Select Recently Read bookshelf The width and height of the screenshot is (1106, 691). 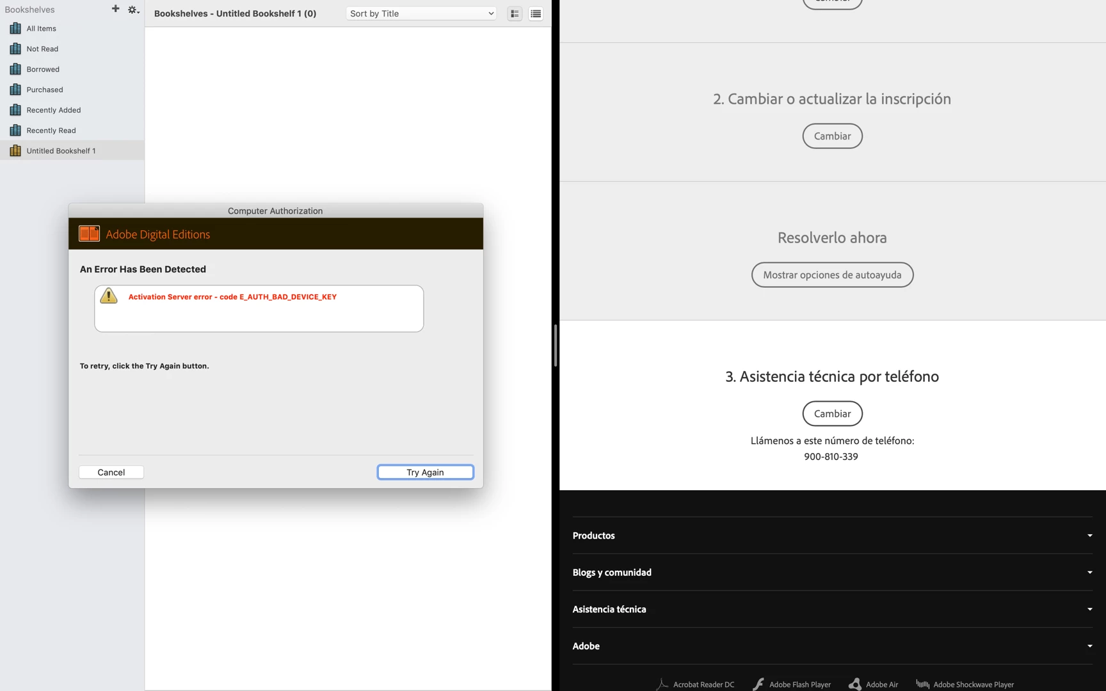[72, 131]
